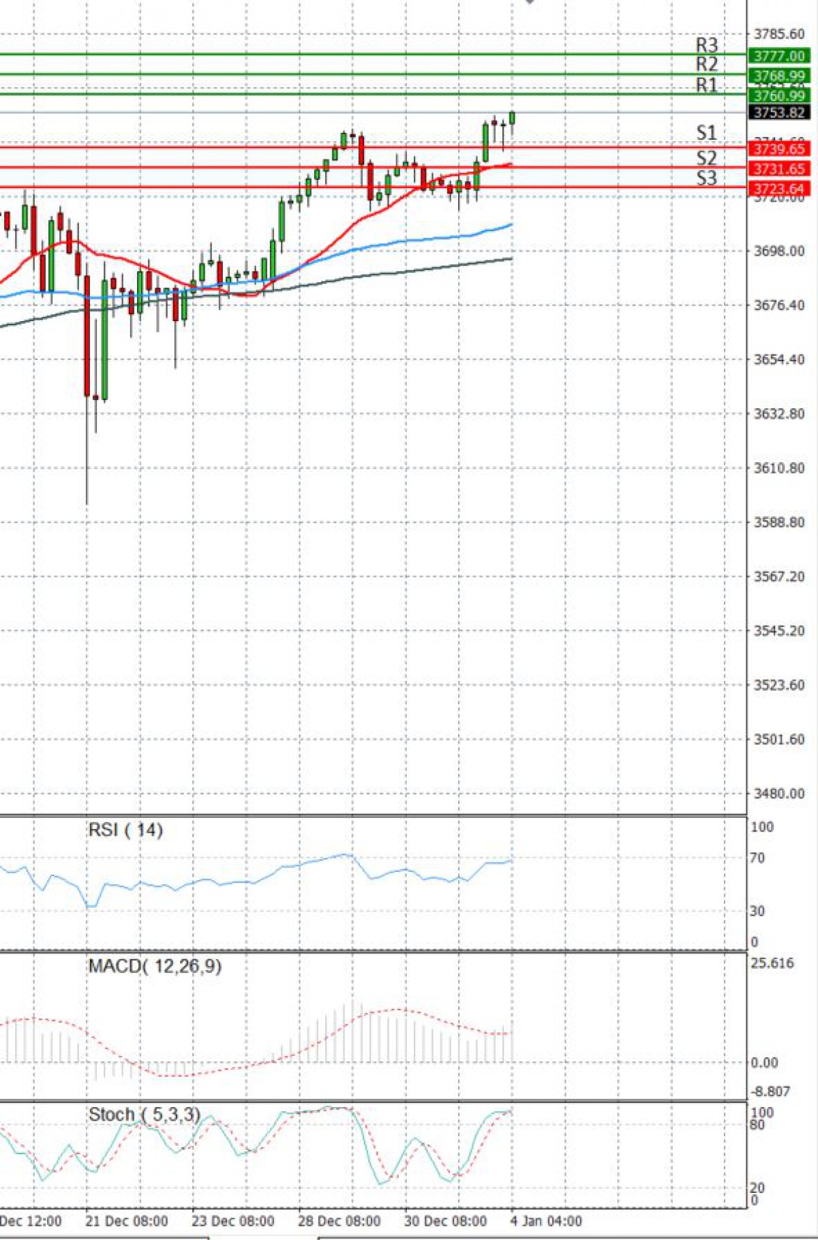
Task: Click the R1 price tag 3760.99
Action: pyautogui.click(x=778, y=95)
